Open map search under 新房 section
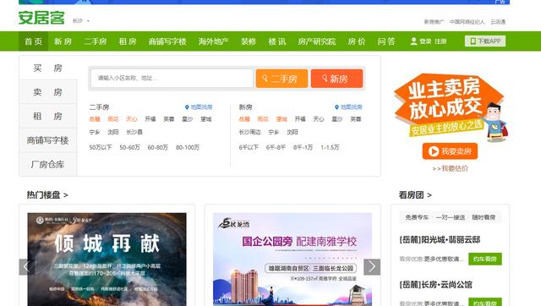 coord(348,107)
